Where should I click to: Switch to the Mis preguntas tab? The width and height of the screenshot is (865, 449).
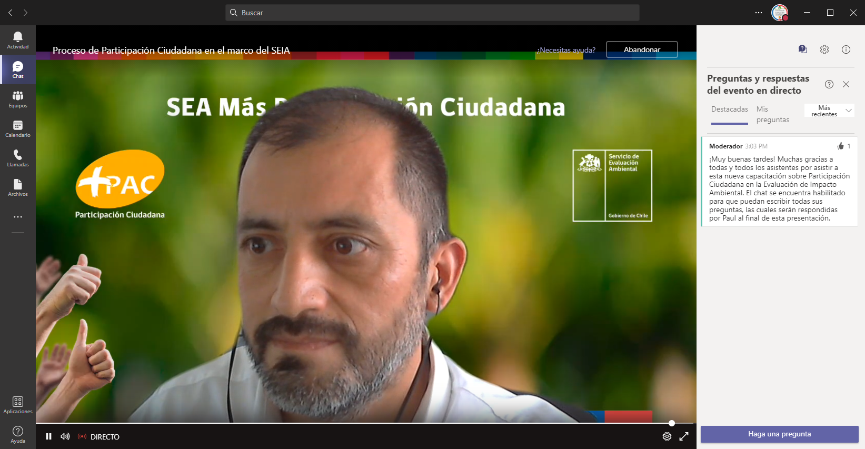point(772,114)
